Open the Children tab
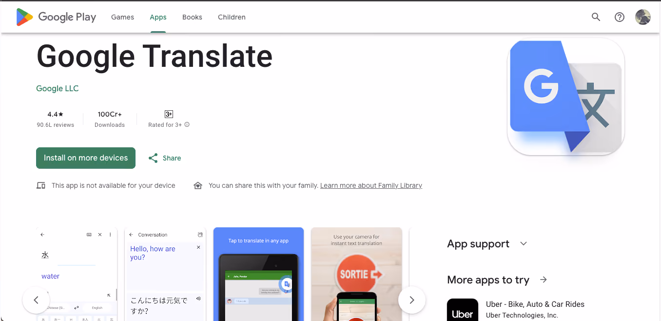This screenshot has height=321, width=661. tap(232, 17)
